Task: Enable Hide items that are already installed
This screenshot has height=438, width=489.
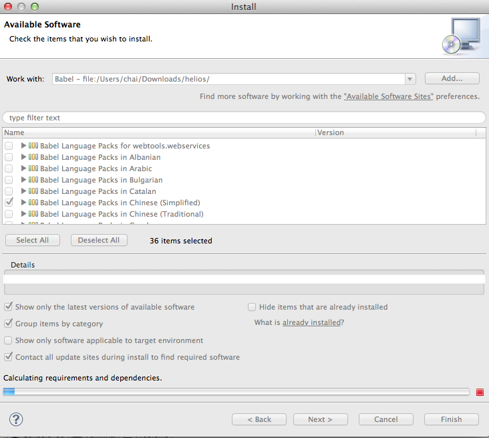Action: pyautogui.click(x=252, y=307)
